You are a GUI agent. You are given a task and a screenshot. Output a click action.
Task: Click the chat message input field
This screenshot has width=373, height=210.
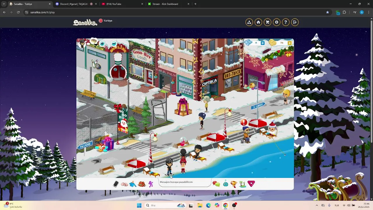coord(185,182)
